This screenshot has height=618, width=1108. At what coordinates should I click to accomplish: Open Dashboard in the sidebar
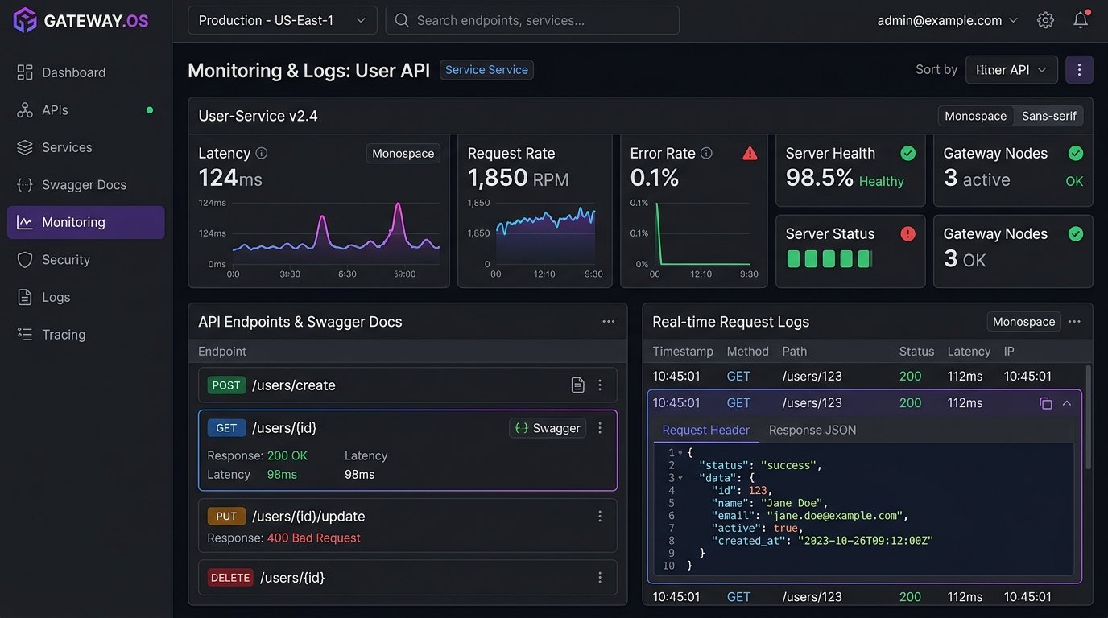(86, 72)
